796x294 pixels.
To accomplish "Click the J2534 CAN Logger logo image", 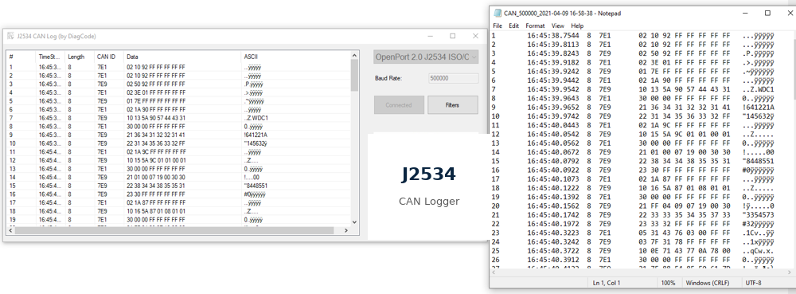I will pyautogui.click(x=429, y=187).
